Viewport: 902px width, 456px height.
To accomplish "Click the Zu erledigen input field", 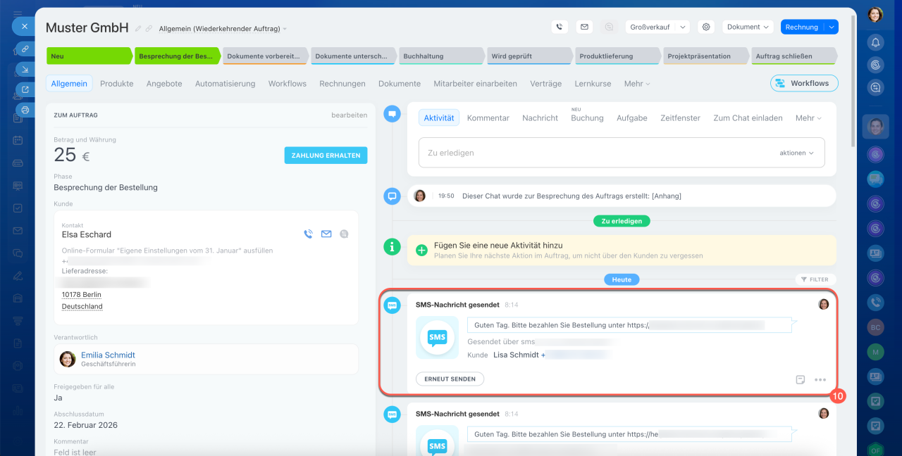I will (x=592, y=153).
